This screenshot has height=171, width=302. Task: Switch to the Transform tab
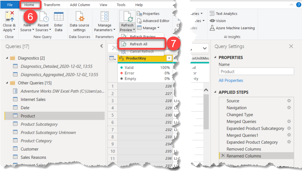[x=52, y=5]
